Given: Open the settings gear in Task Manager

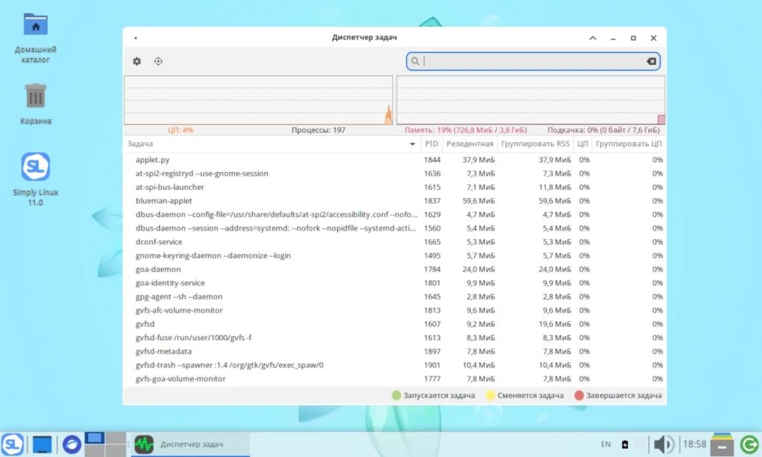Looking at the screenshot, I should 137,61.
